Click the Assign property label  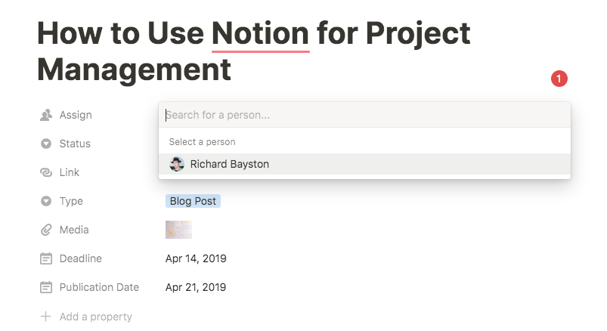tap(76, 115)
